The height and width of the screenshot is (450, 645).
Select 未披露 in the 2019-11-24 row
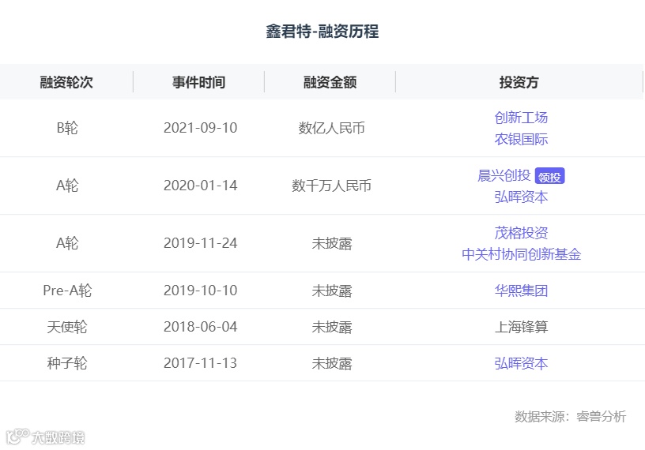pos(331,243)
